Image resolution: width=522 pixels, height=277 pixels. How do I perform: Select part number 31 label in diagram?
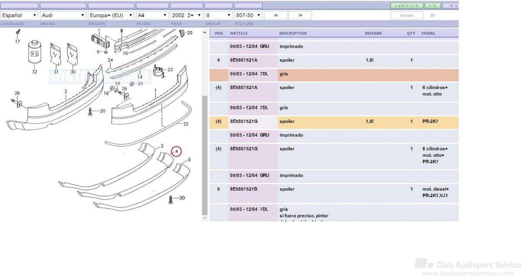(56, 72)
